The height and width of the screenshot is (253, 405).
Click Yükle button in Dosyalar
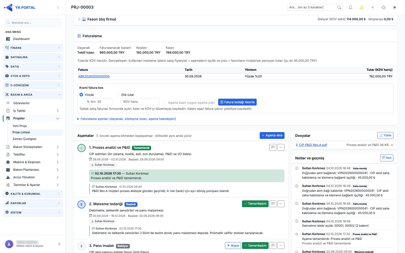coord(385,135)
